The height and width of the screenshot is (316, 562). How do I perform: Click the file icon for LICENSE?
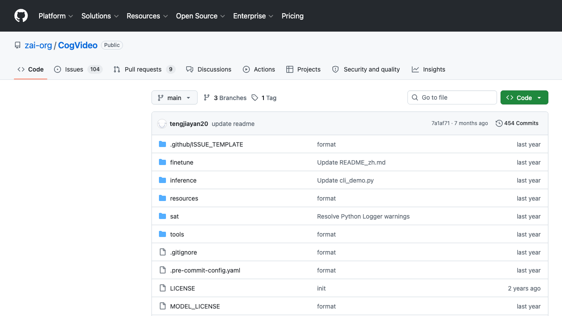162,288
